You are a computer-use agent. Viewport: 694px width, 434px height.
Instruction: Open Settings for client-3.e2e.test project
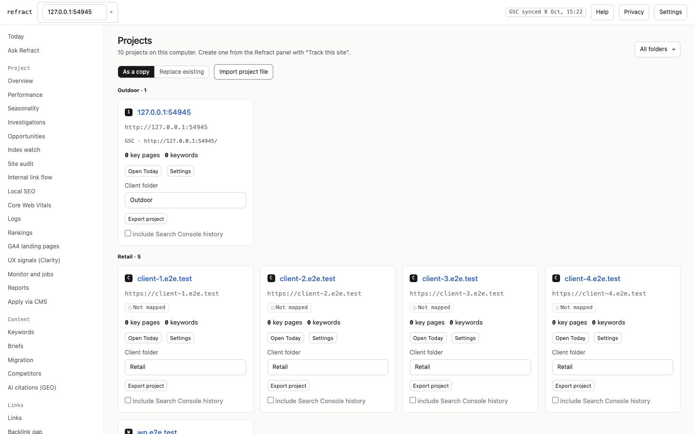pyautogui.click(x=465, y=338)
